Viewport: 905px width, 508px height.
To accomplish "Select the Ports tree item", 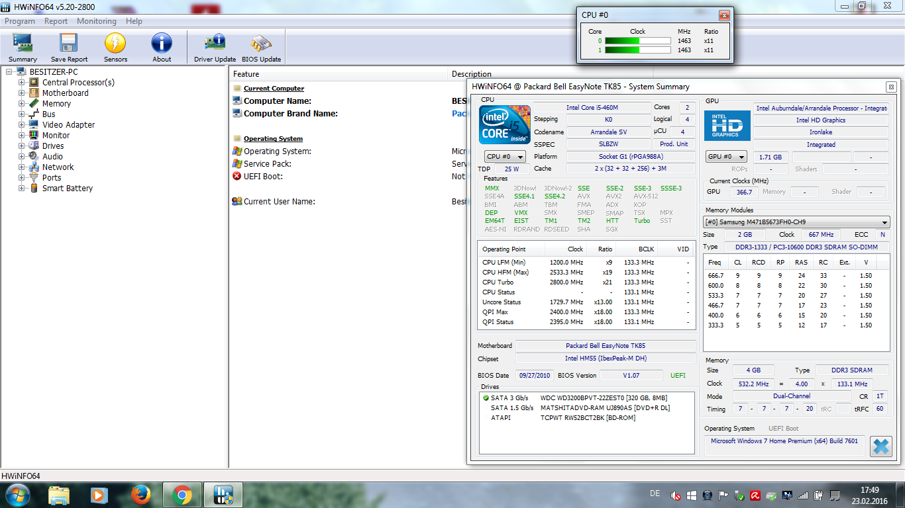I will (52, 177).
